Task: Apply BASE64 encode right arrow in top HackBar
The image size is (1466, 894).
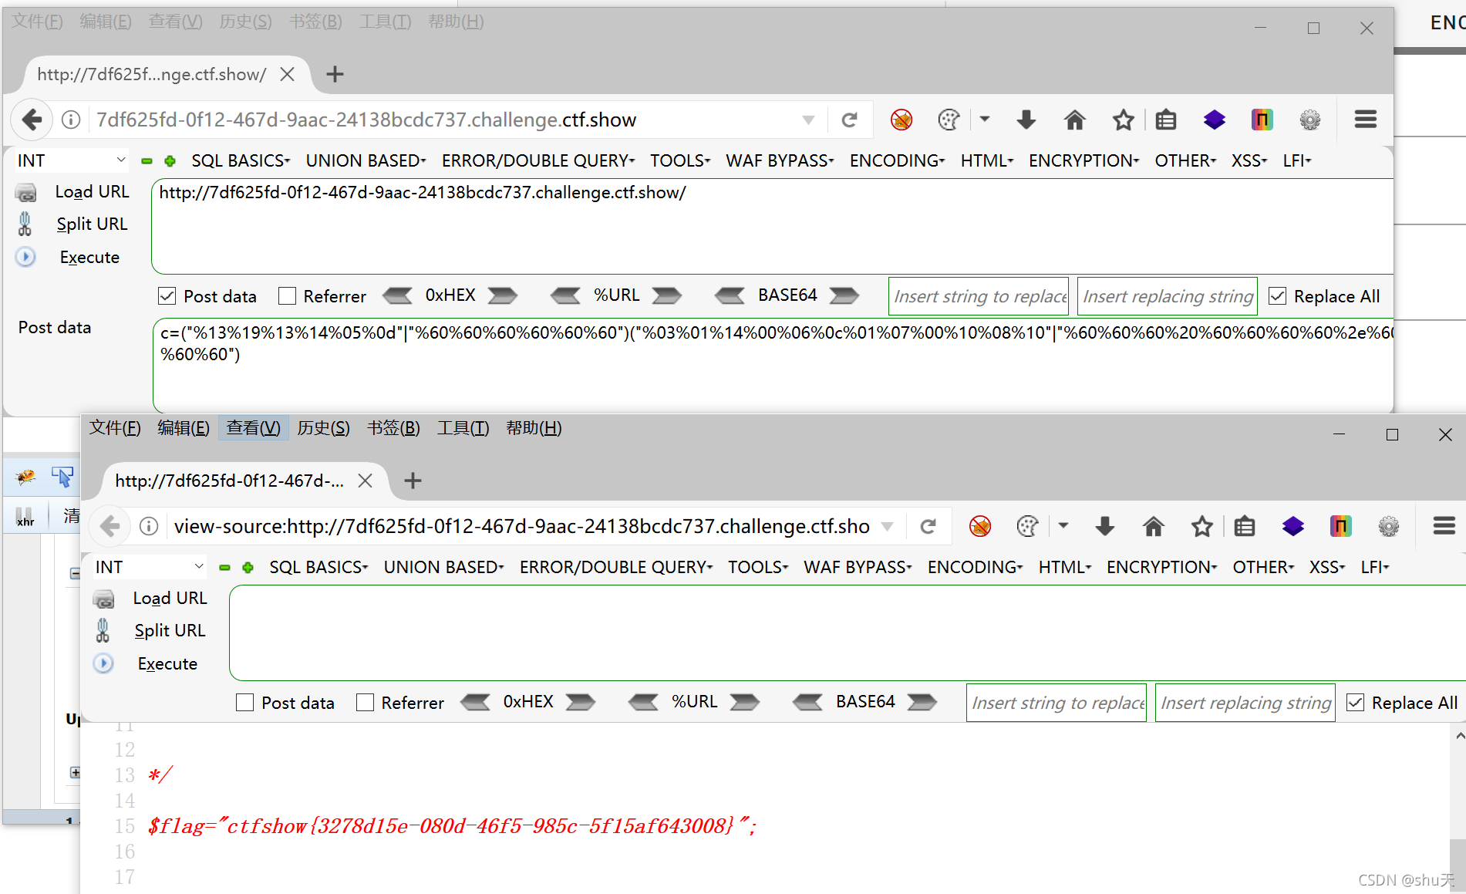Action: pos(844,295)
